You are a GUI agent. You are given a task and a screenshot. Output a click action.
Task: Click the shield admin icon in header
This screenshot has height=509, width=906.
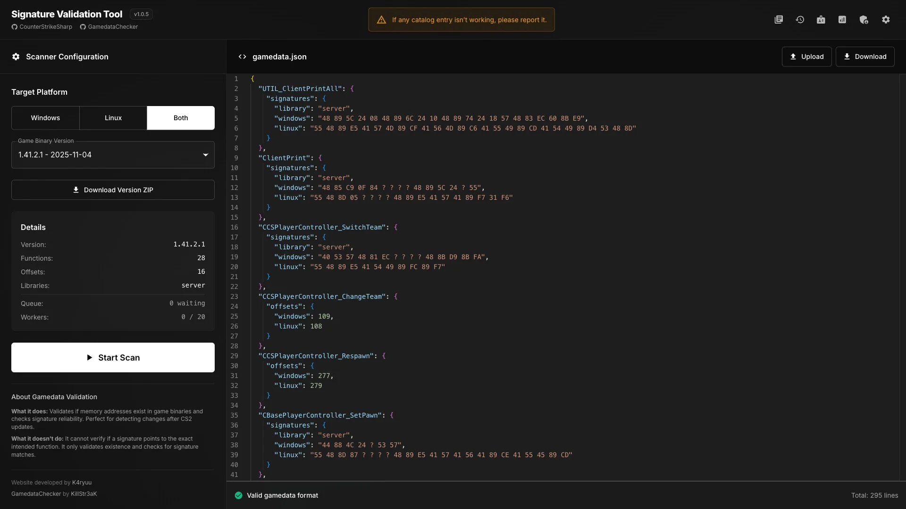click(864, 19)
